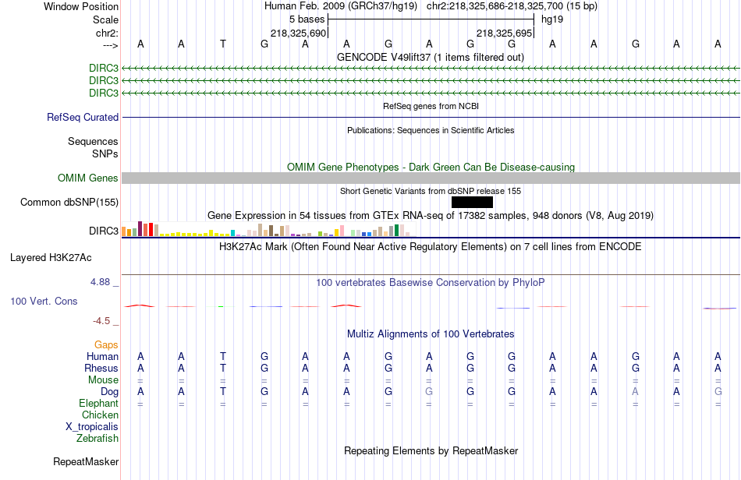This screenshot has width=741, height=480.
Task: Open Repeating Elements by RepeatMasker title
Action: [x=431, y=451]
